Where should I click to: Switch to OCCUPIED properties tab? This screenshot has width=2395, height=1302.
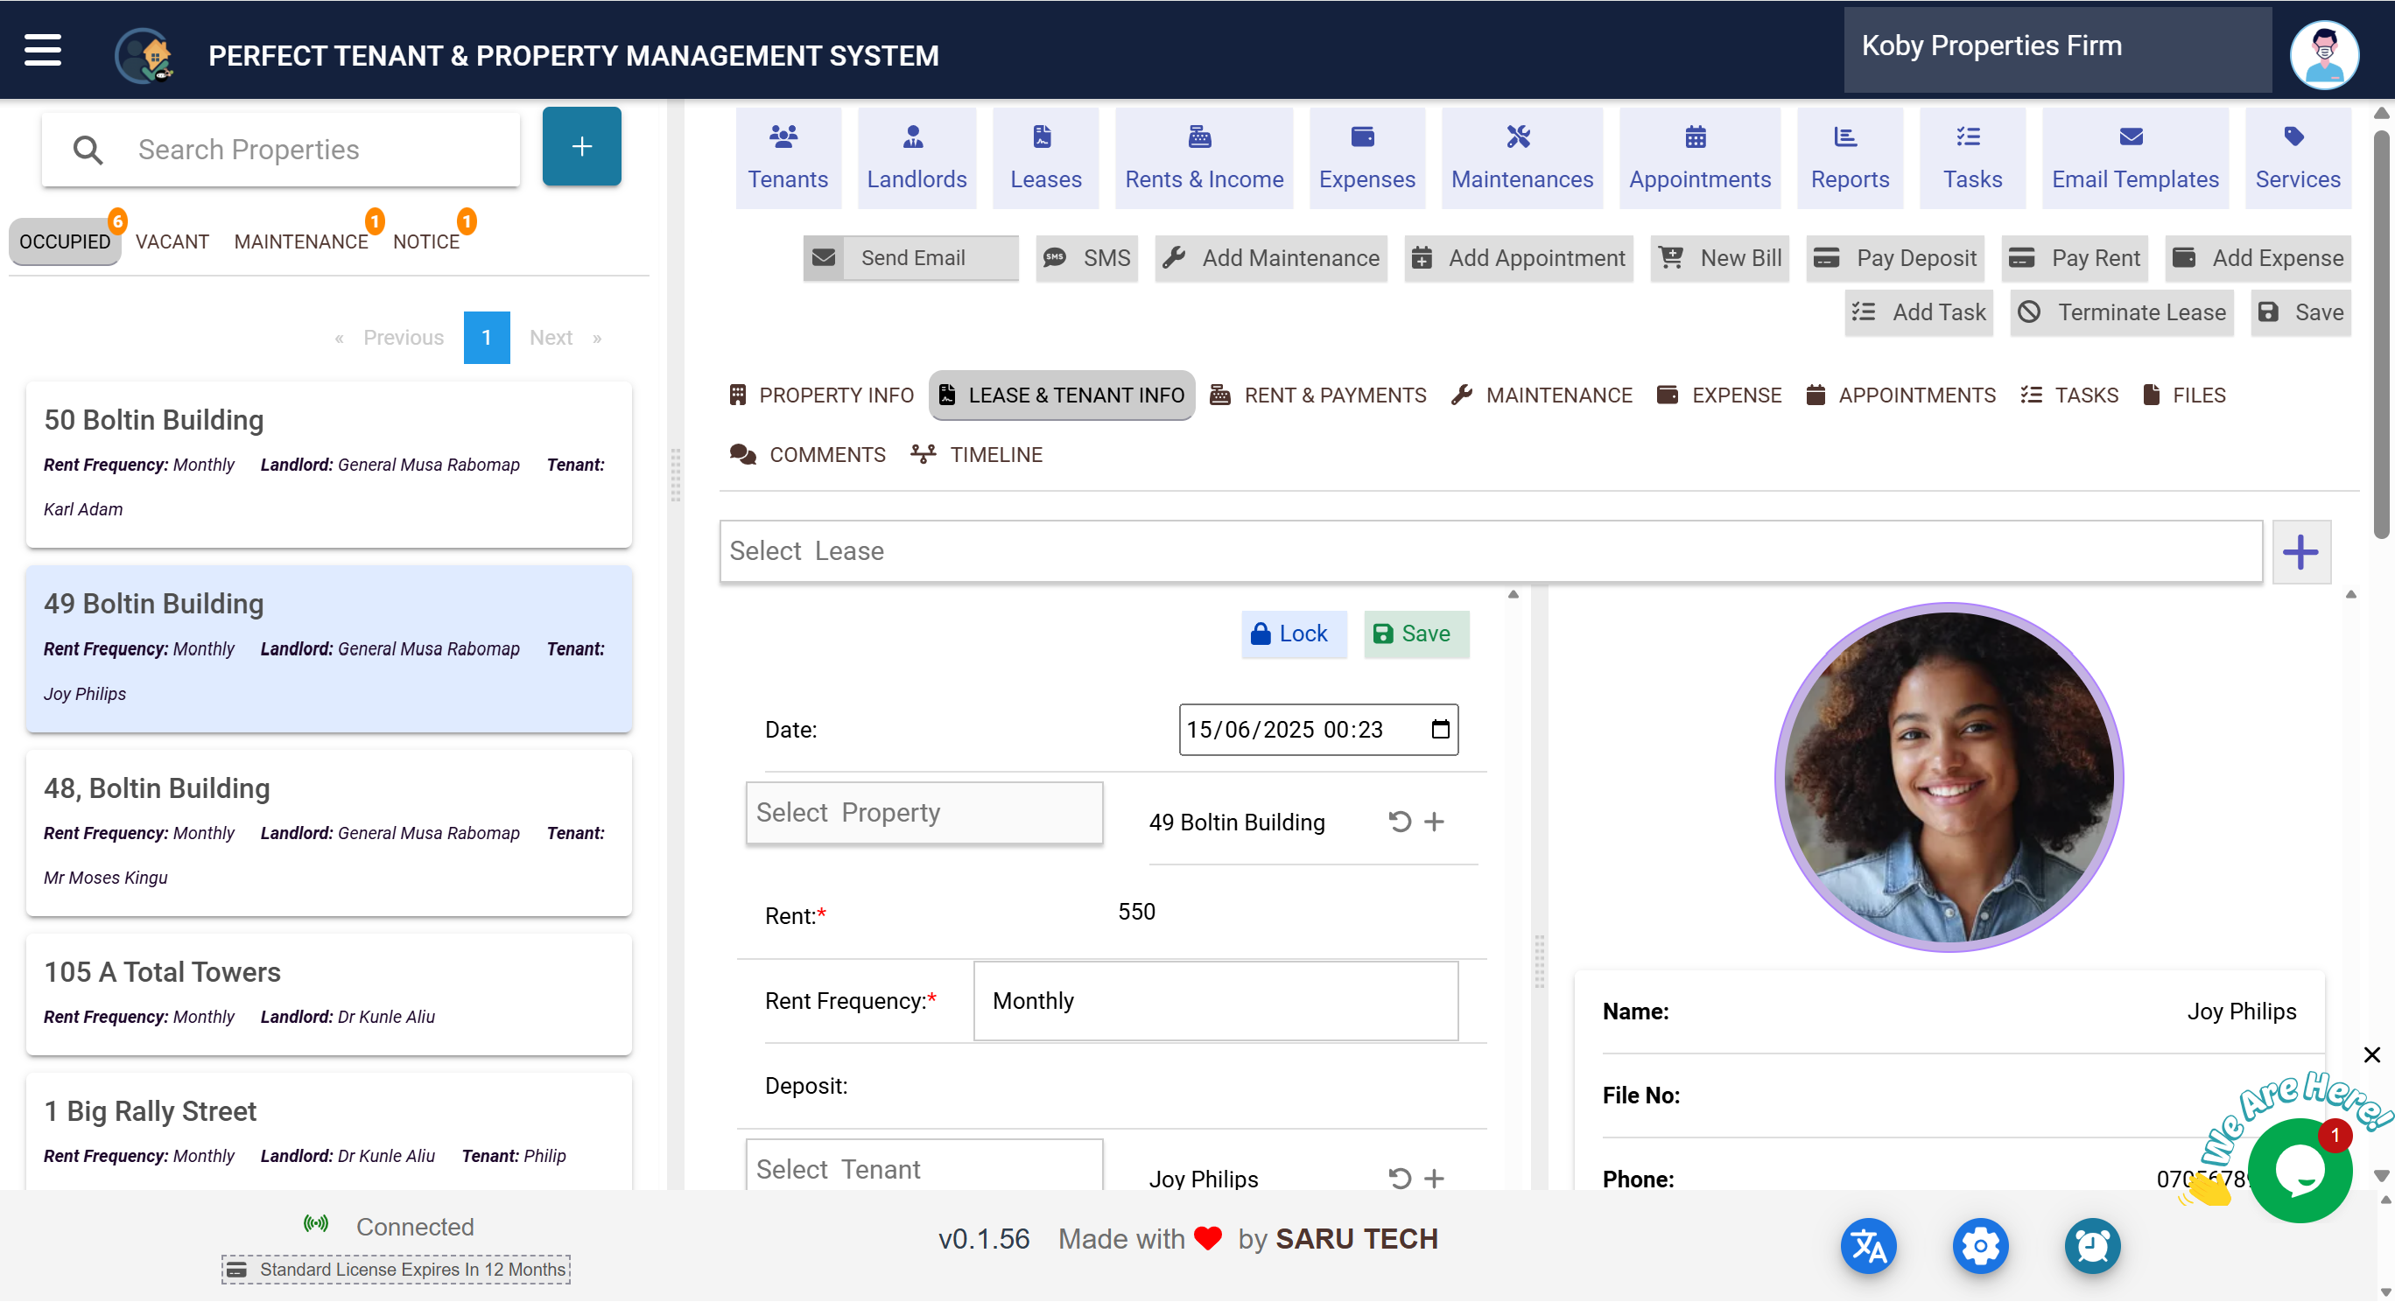point(64,241)
